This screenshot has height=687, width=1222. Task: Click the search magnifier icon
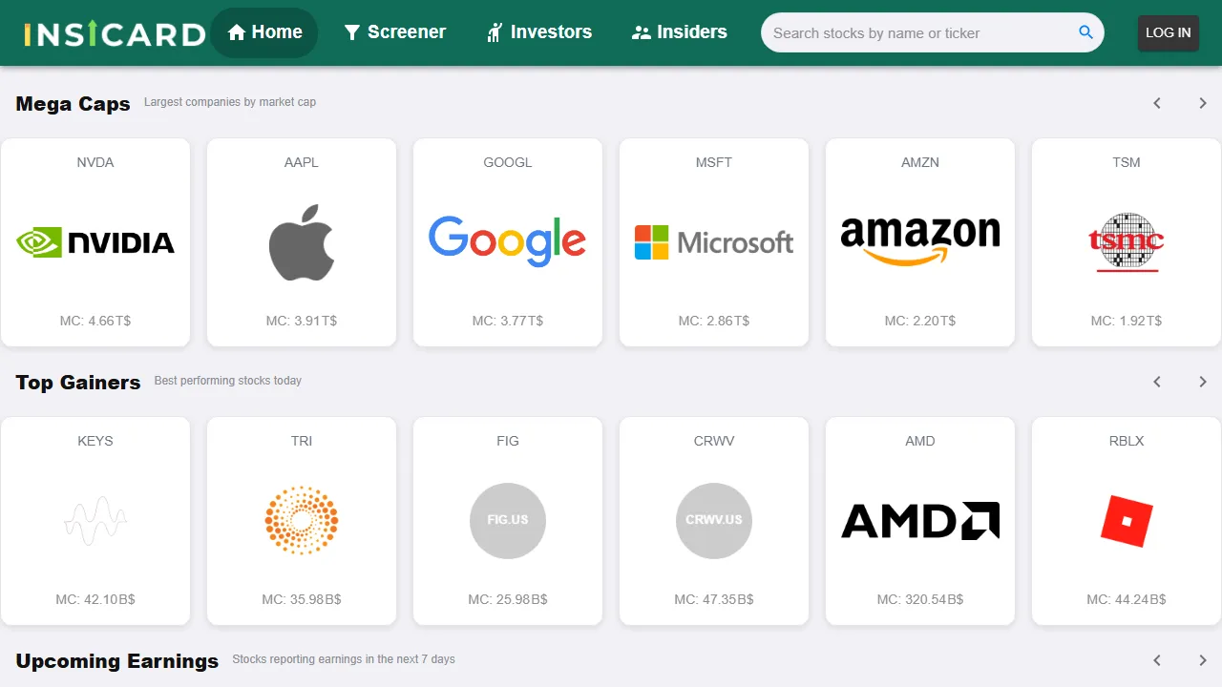pos(1085,31)
